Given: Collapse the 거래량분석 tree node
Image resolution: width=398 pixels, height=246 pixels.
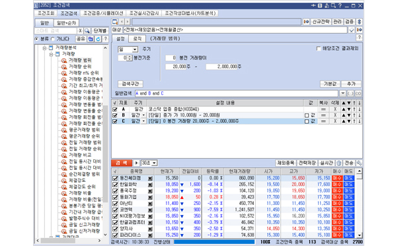Looking at the screenshot, I should (45, 48).
